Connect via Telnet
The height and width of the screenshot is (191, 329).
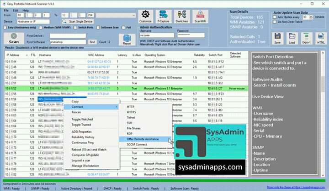pos(145,118)
